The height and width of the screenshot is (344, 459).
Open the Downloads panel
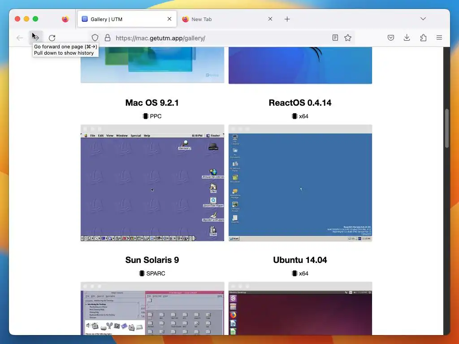(407, 38)
